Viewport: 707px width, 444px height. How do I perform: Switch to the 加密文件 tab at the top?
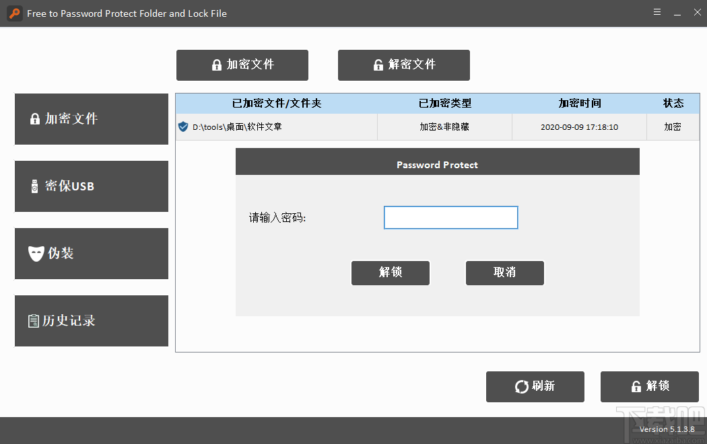(x=242, y=65)
